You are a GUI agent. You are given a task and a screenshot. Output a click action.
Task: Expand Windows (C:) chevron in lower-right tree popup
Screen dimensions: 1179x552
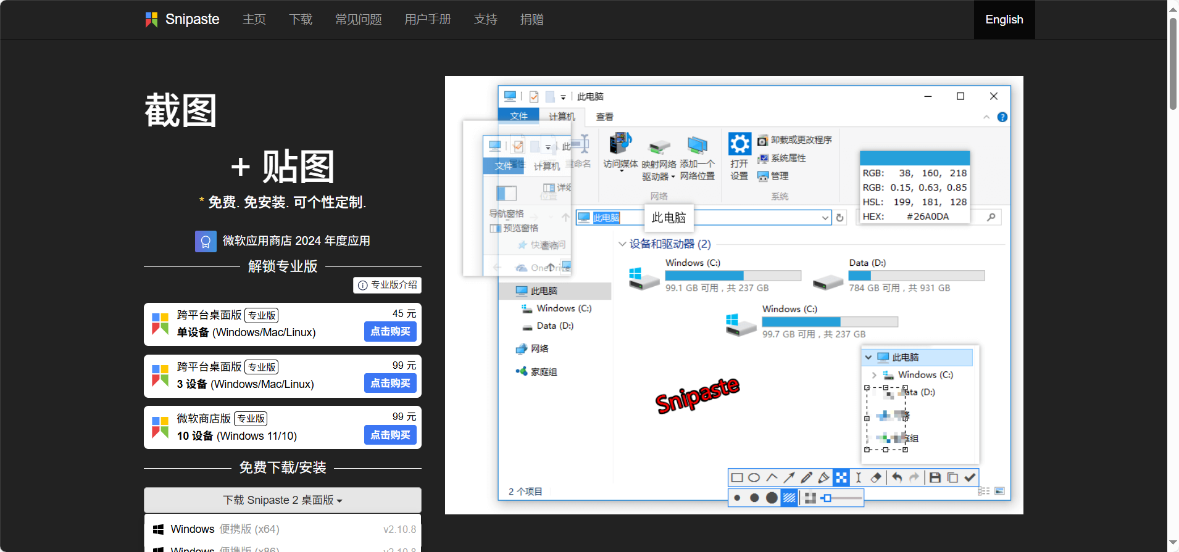pyautogui.click(x=874, y=375)
